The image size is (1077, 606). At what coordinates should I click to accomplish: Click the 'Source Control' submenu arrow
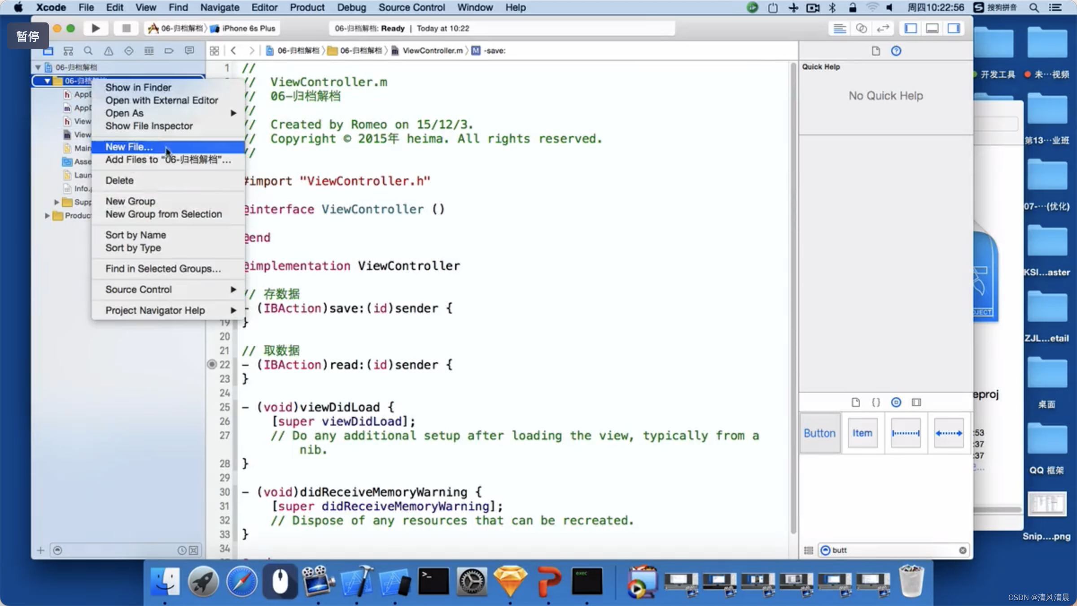(234, 289)
